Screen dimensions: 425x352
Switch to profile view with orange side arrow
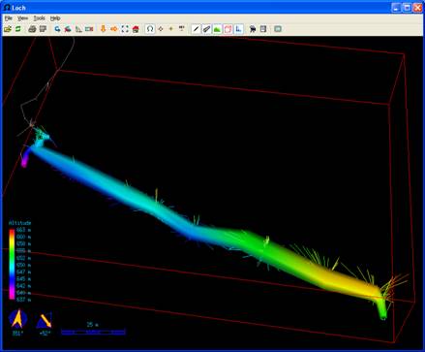click(113, 29)
